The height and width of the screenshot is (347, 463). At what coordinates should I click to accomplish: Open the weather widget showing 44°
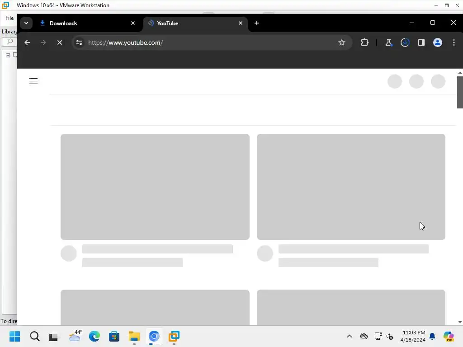click(75, 336)
